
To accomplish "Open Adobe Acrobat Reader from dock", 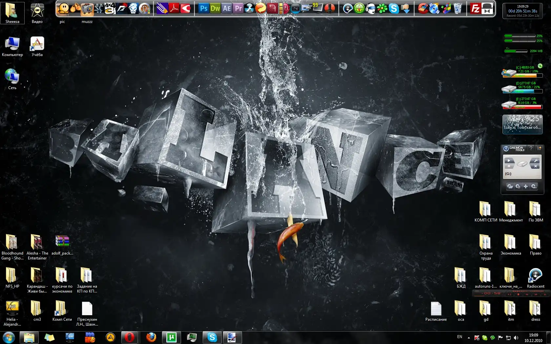I will click(174, 9).
